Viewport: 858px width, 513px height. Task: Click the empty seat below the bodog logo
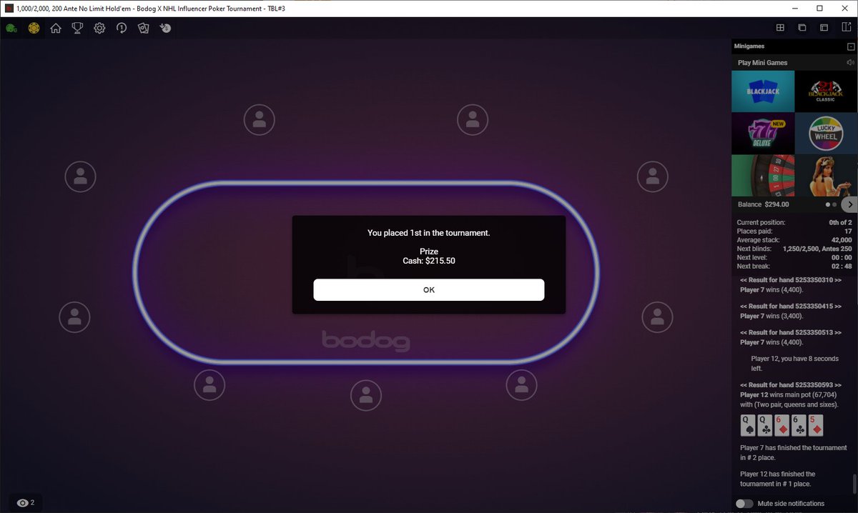365,395
